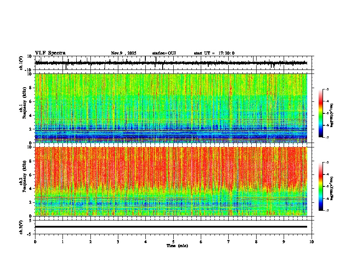The image size is (351, 271).
Task: Click the ch.3 flat black trace line
Action: (171, 227)
